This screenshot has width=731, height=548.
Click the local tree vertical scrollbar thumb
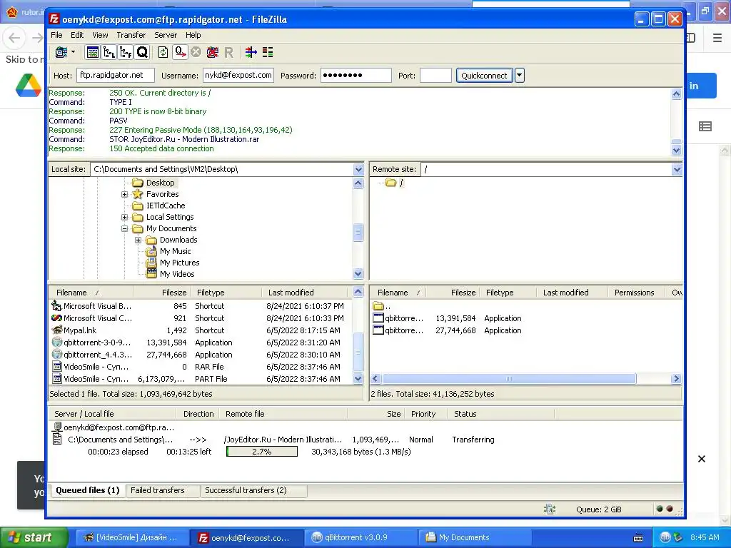click(x=358, y=232)
